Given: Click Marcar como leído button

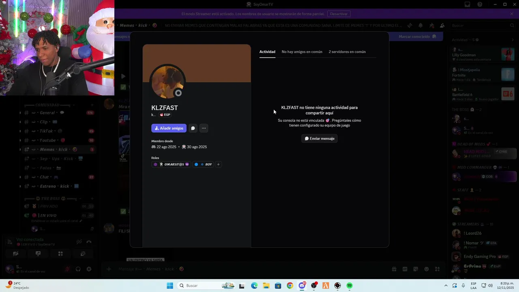Looking at the screenshot, I should point(417,36).
